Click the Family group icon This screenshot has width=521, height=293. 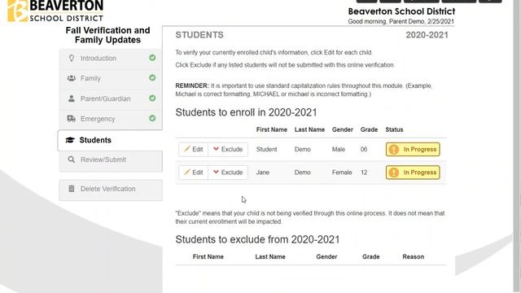72,78
